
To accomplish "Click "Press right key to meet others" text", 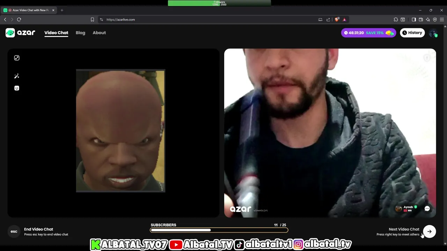I will click(x=398, y=234).
